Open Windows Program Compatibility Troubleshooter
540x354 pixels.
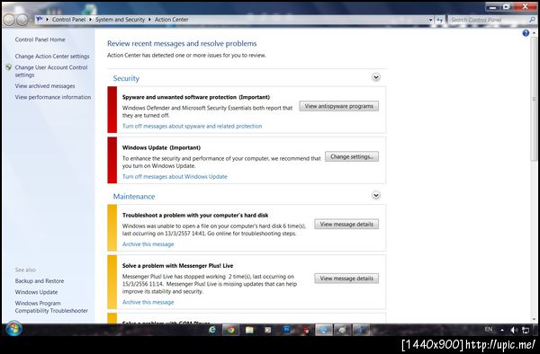tap(51, 307)
